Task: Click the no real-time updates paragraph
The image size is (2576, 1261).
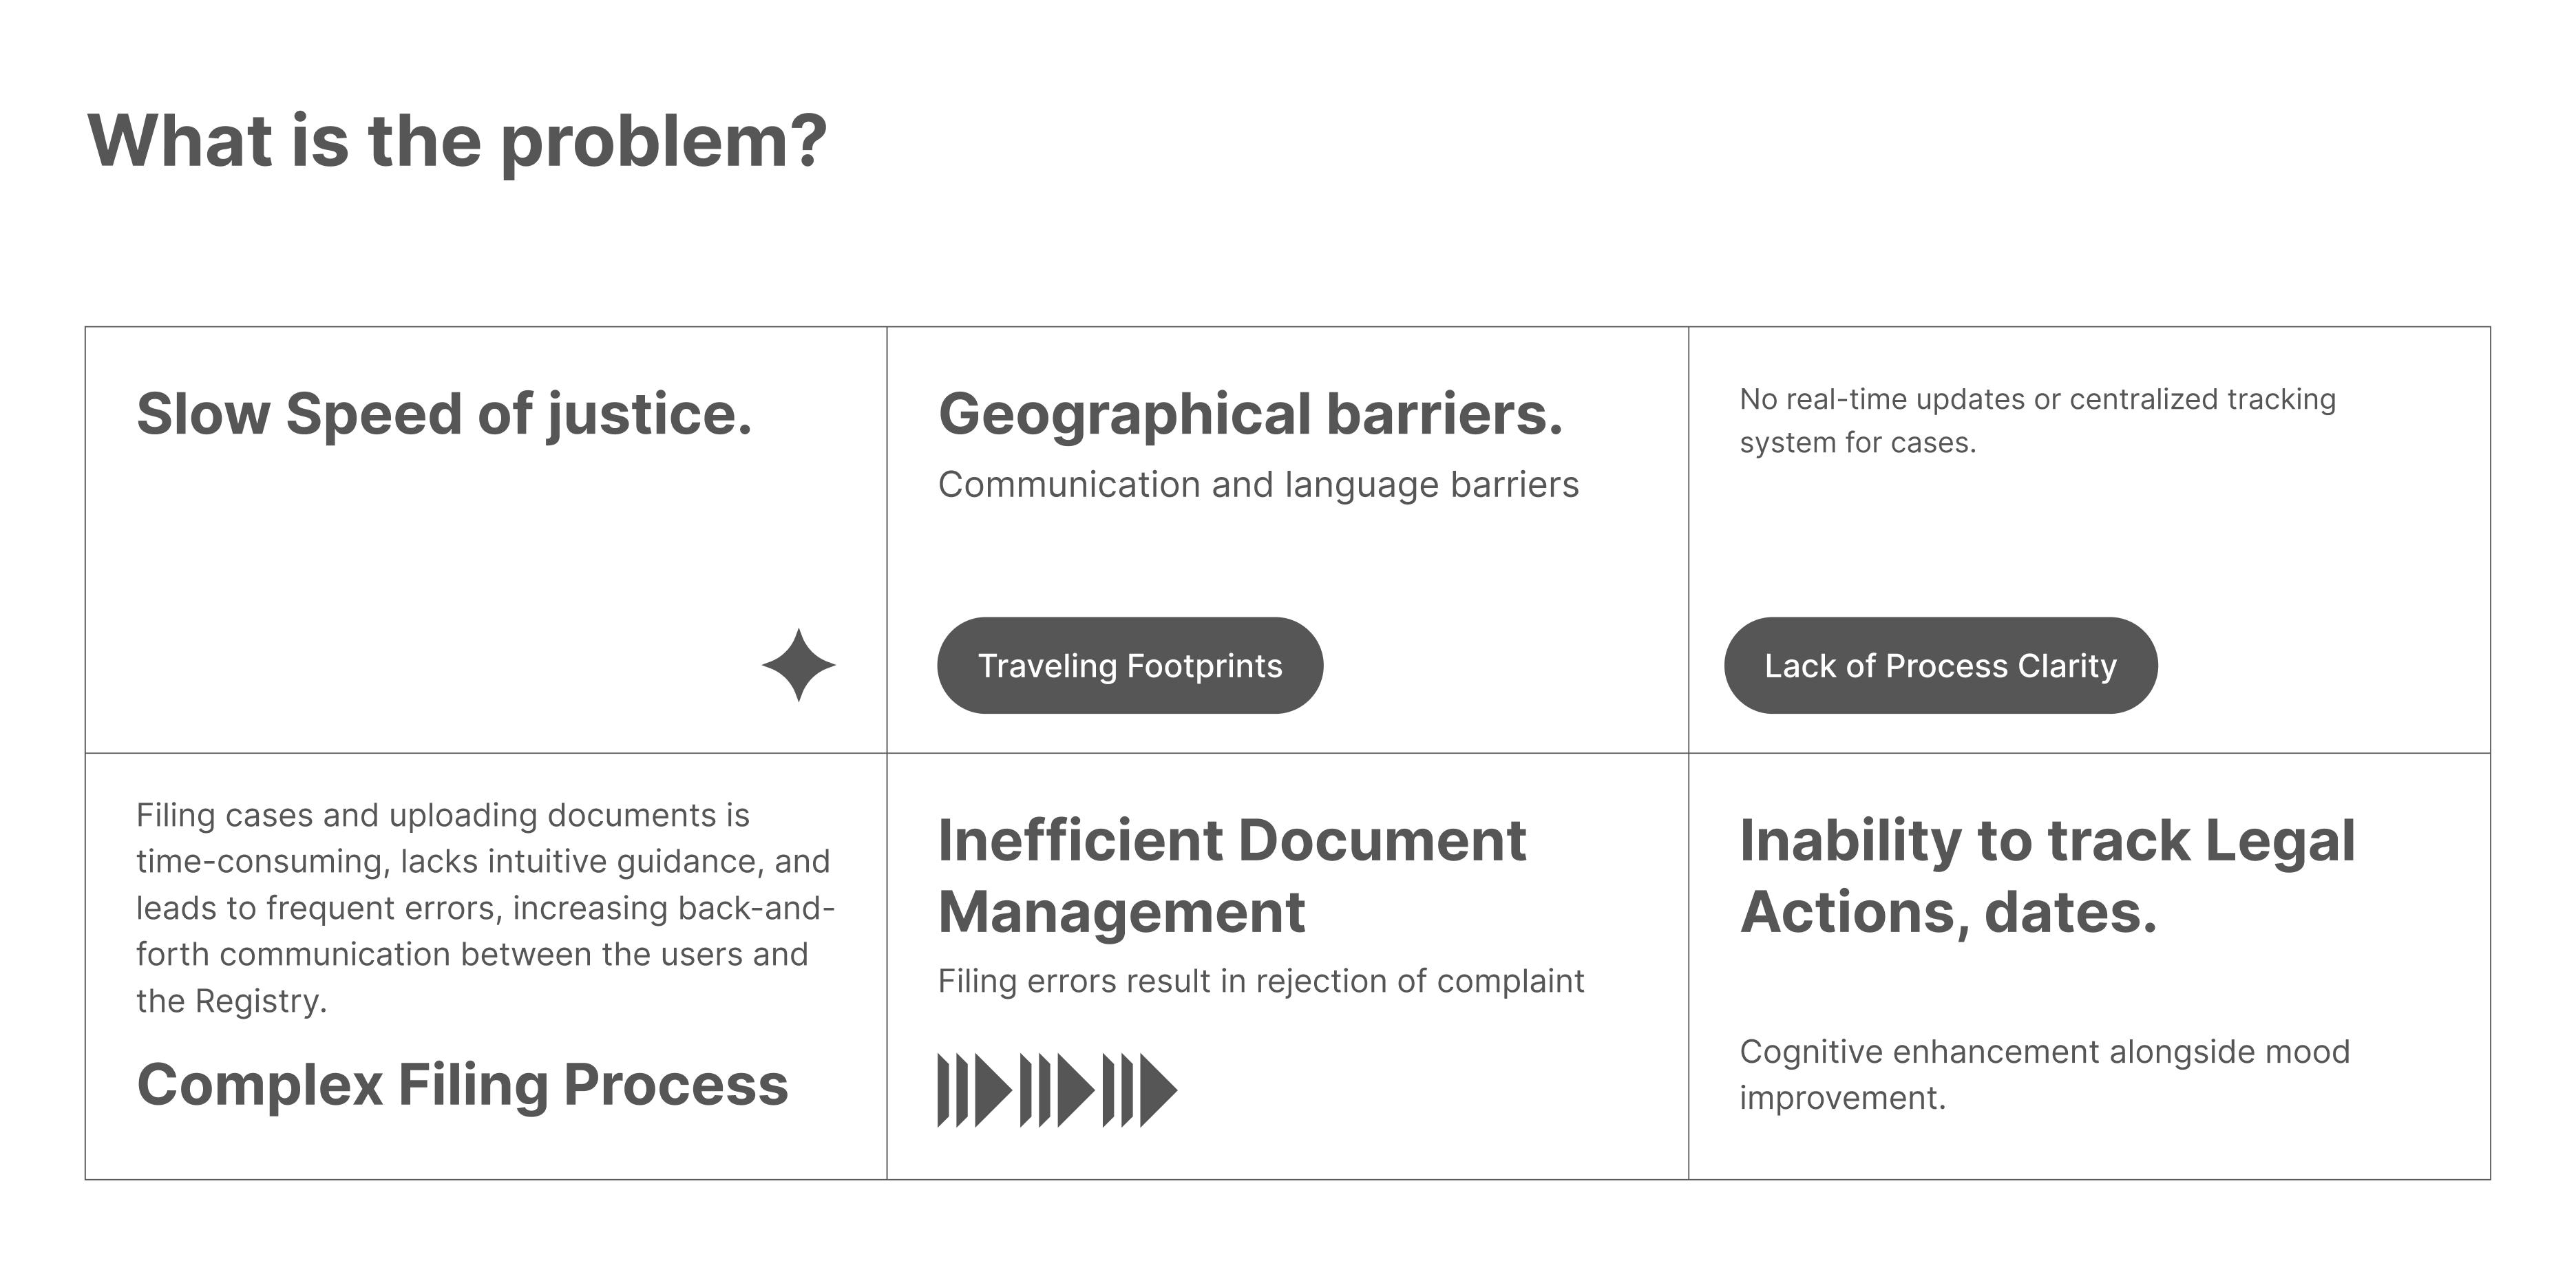Action: pos(2036,420)
